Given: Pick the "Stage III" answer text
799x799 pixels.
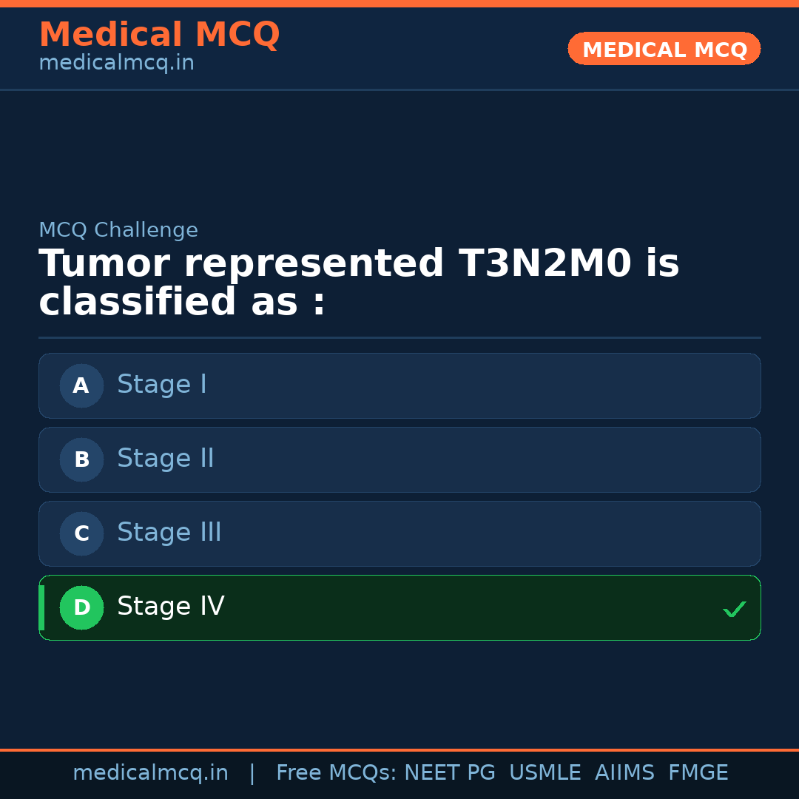Looking at the screenshot, I should (169, 533).
